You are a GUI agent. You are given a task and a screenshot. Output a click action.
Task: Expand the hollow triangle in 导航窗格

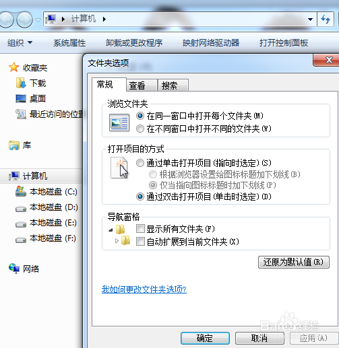pos(117,241)
